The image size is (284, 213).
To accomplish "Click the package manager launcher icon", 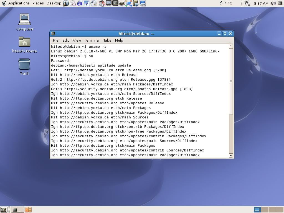I will click(101, 3).
